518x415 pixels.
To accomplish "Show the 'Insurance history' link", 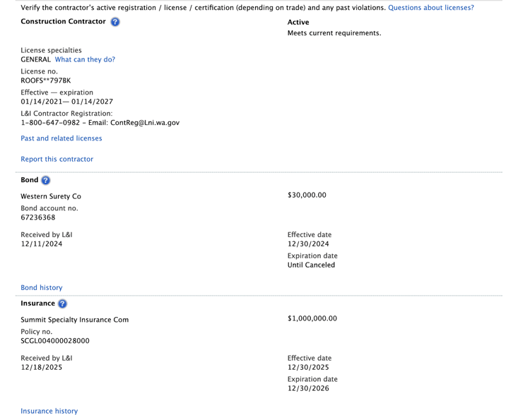I will [49, 411].
